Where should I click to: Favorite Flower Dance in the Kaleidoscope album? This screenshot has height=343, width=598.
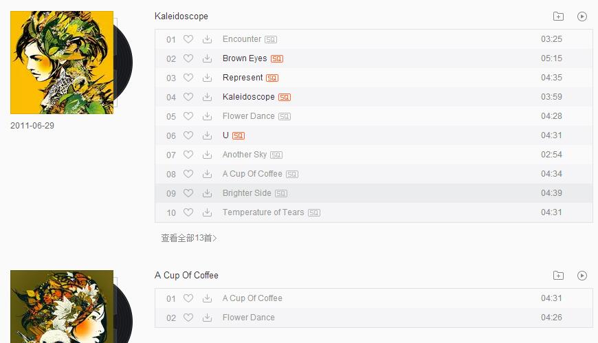[x=188, y=116]
